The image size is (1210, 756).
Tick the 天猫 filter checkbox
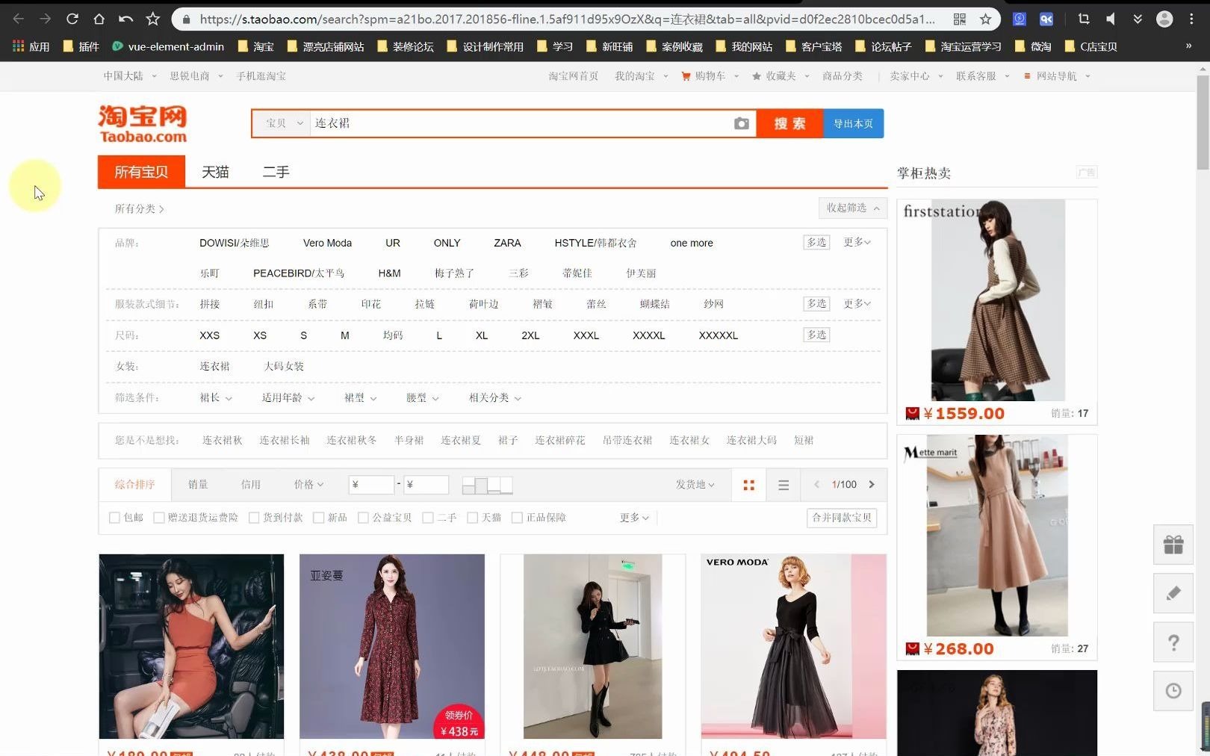[x=472, y=518]
